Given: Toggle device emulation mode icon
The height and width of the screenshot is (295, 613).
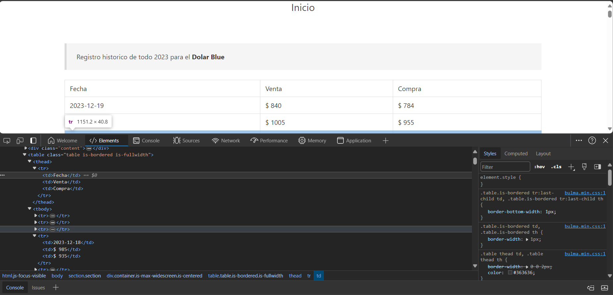Looking at the screenshot, I should pyautogui.click(x=20, y=141).
